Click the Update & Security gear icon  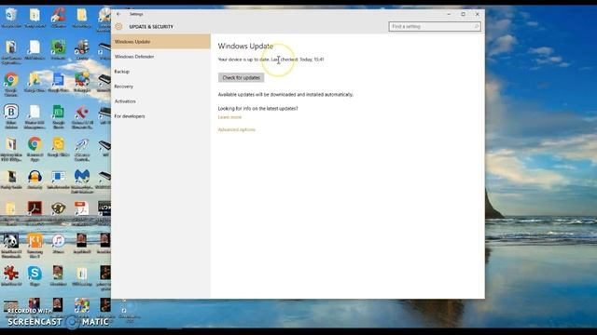pos(118,27)
